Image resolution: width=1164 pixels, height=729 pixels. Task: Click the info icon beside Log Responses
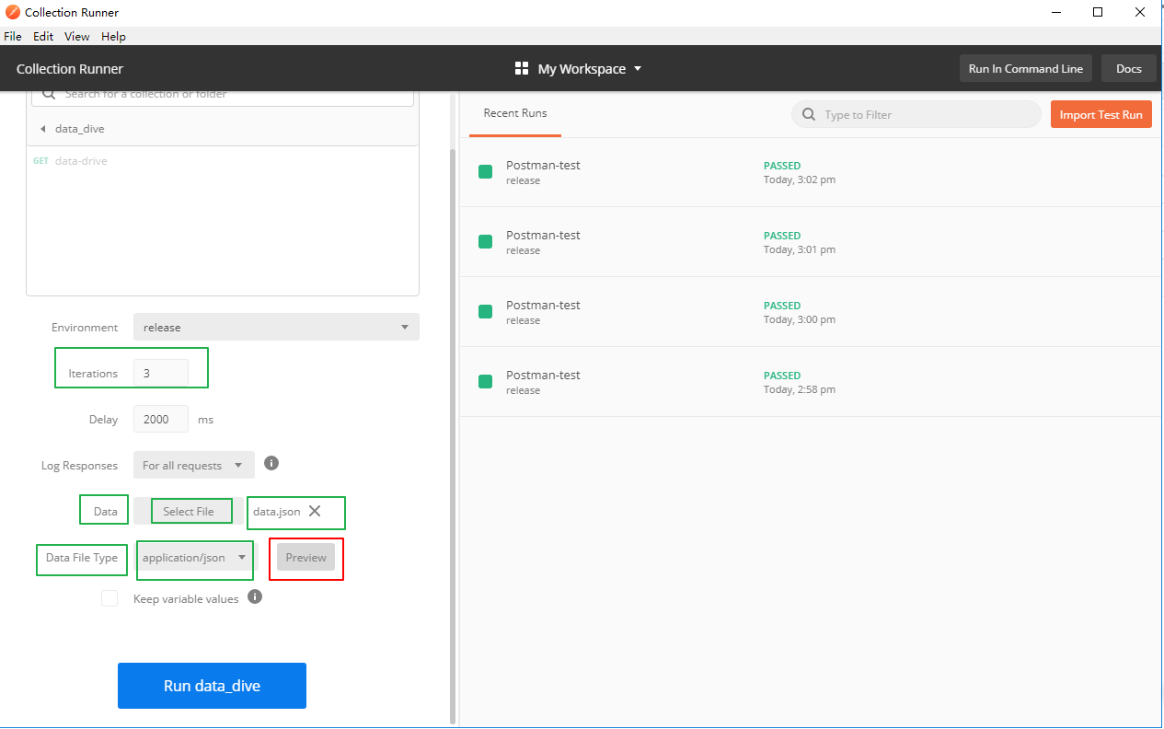pyautogui.click(x=271, y=463)
